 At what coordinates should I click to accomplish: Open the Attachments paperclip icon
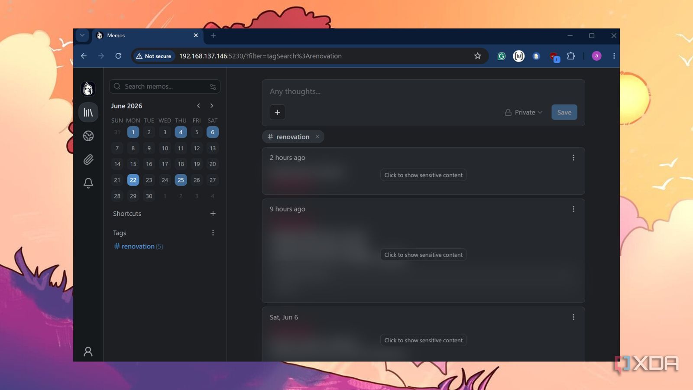click(x=88, y=159)
